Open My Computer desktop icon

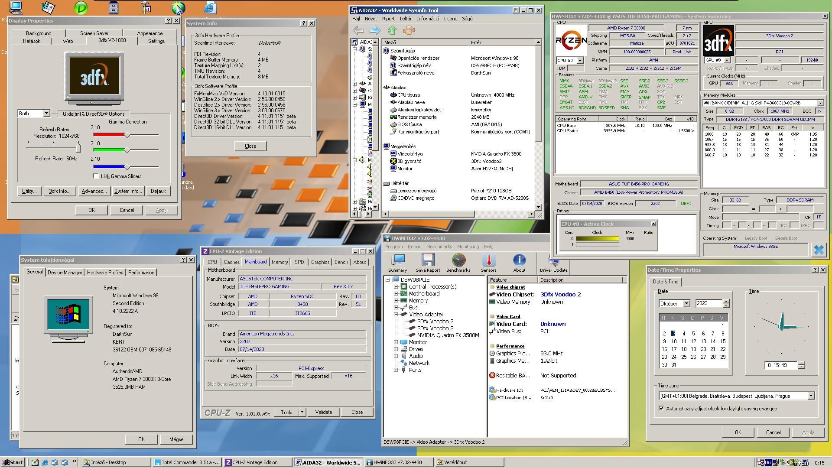(16, 7)
